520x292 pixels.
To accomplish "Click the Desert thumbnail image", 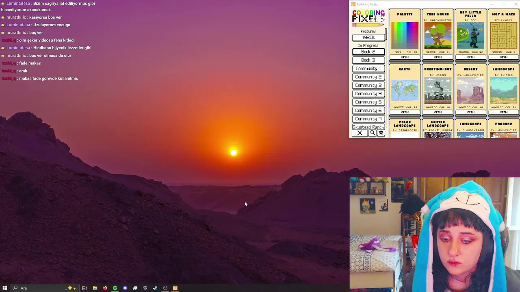I will (x=470, y=90).
